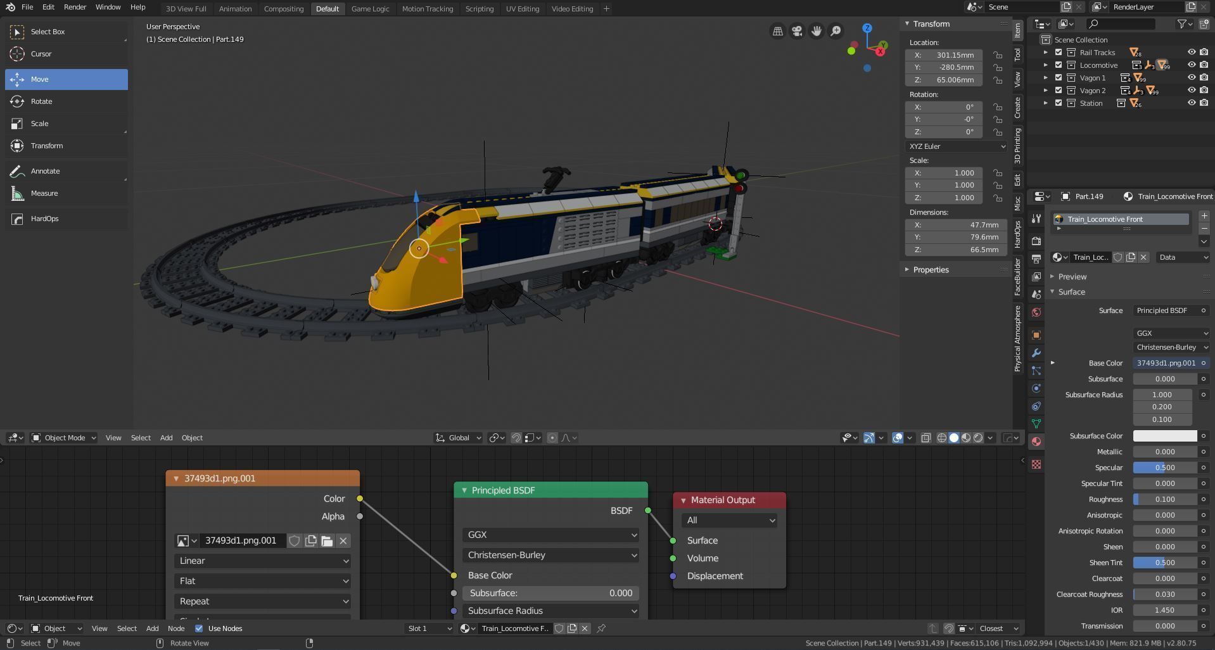The image size is (1215, 650).
Task: Open the File menu
Action: pyautogui.click(x=27, y=7)
